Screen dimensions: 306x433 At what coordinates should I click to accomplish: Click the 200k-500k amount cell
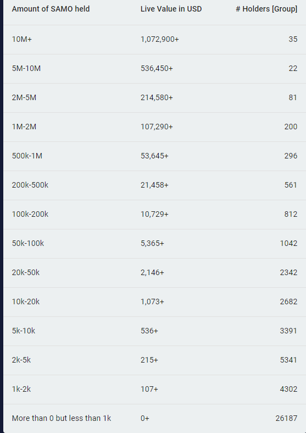pyautogui.click(x=30, y=185)
